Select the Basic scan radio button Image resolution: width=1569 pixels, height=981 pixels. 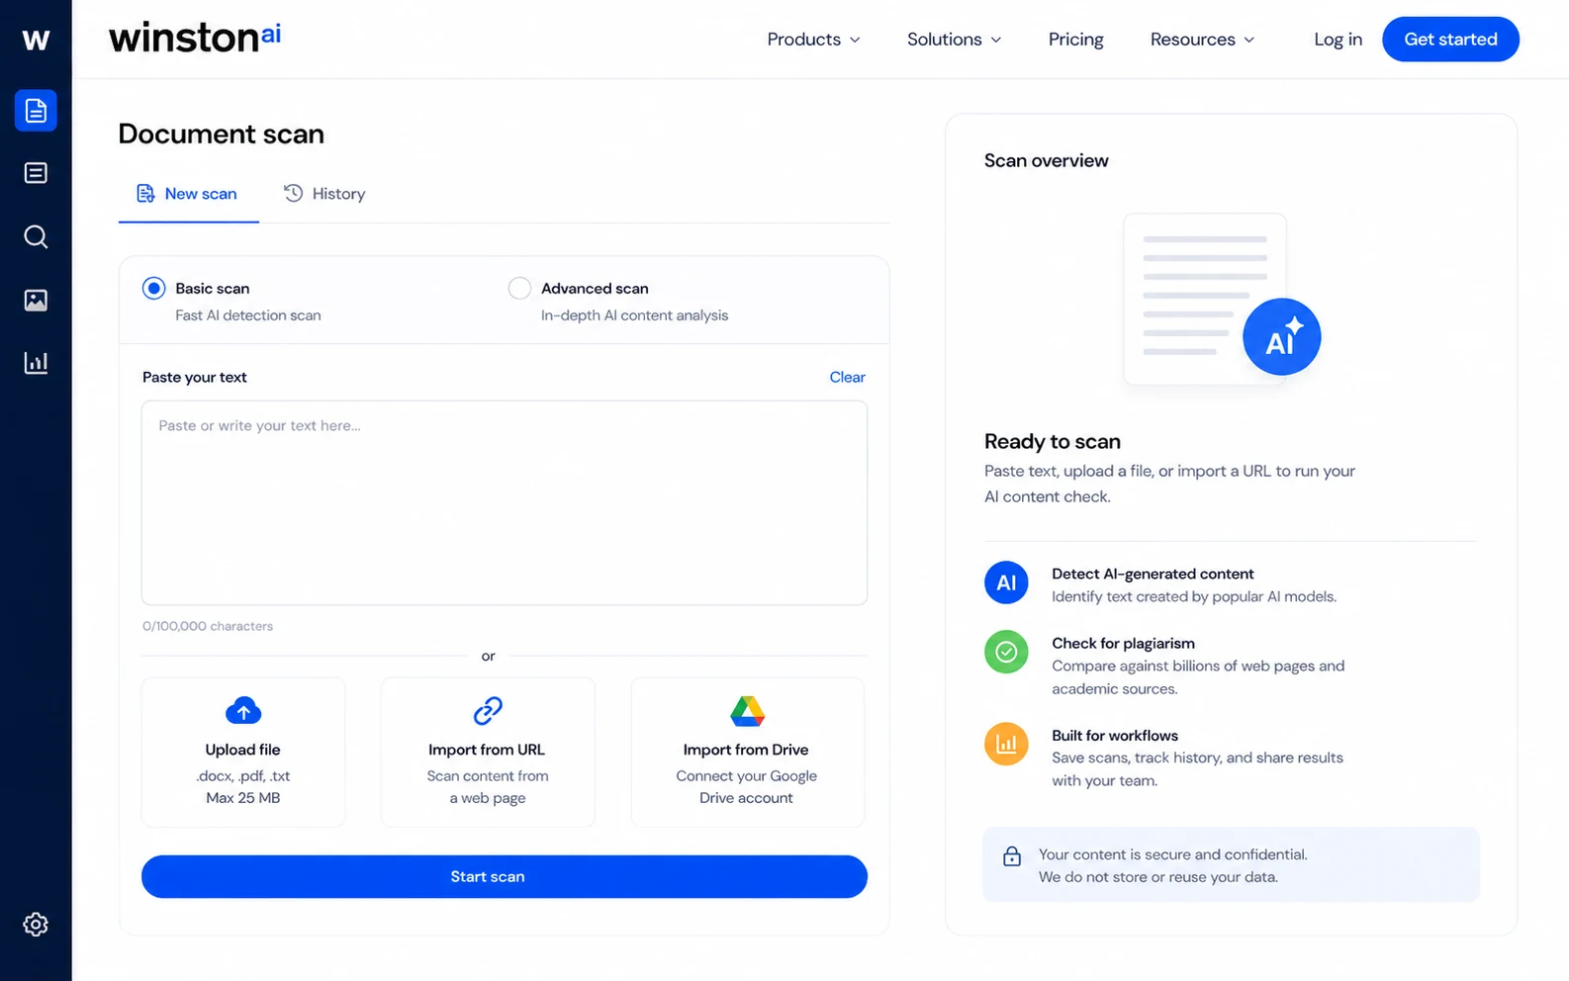click(153, 288)
